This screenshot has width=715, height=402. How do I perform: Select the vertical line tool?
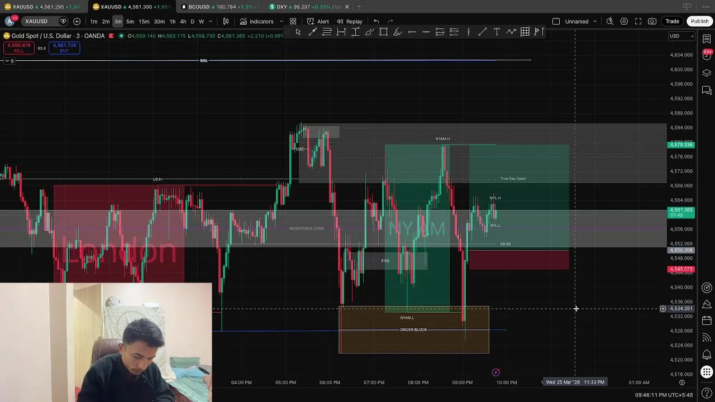468,32
